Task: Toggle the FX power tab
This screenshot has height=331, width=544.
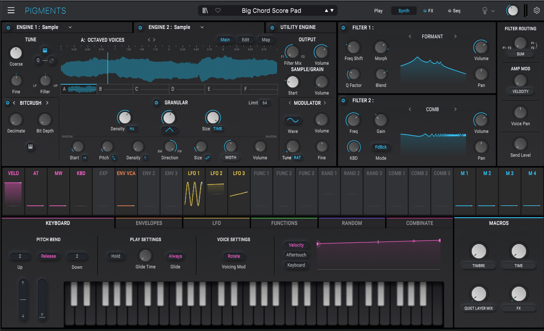Action: coord(428,11)
